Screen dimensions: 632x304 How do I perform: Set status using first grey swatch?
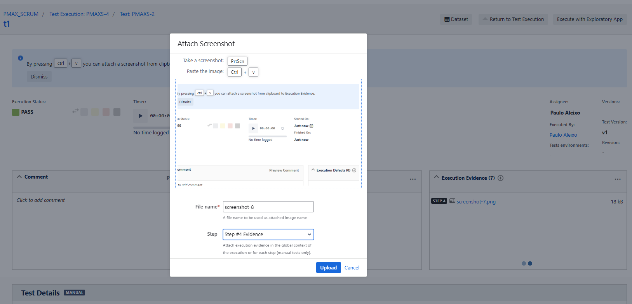(84, 112)
